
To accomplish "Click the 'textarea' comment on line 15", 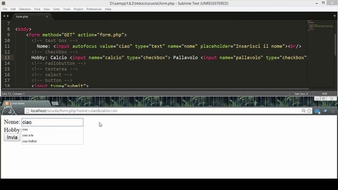I will pyautogui.click(x=54, y=69).
